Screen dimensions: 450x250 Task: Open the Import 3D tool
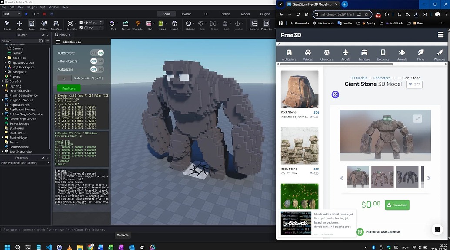[174, 25]
